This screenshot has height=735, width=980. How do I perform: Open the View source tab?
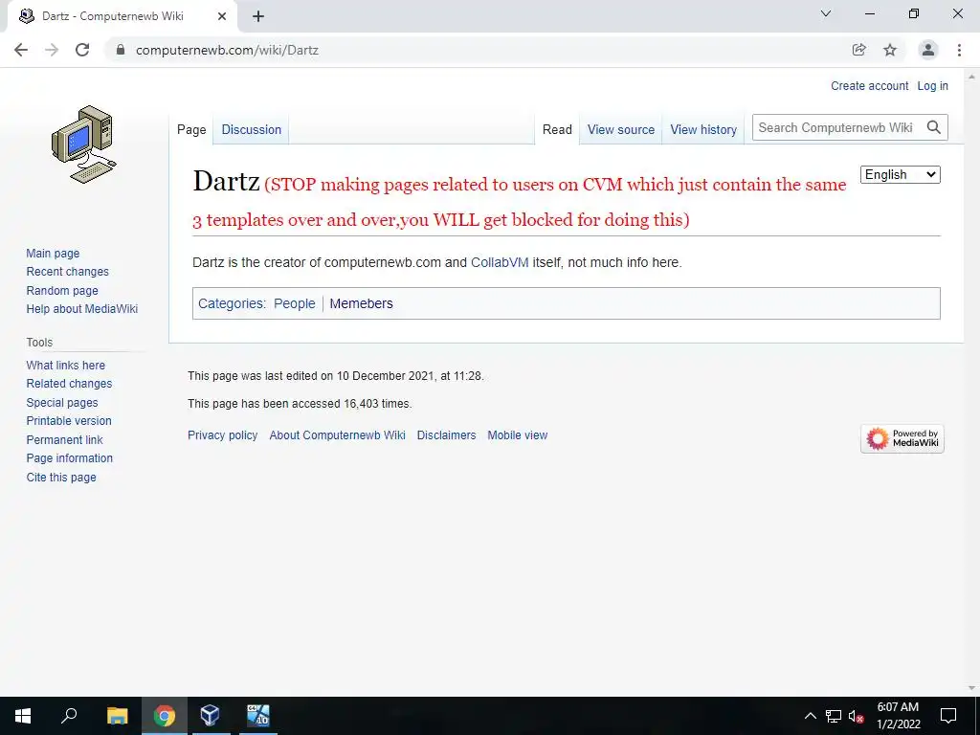coord(620,130)
